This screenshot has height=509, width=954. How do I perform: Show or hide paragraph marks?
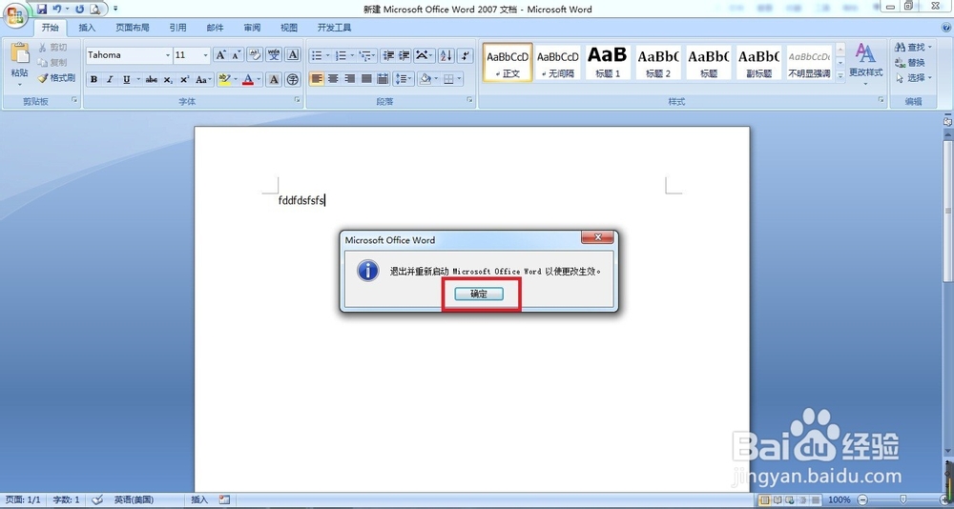[466, 55]
